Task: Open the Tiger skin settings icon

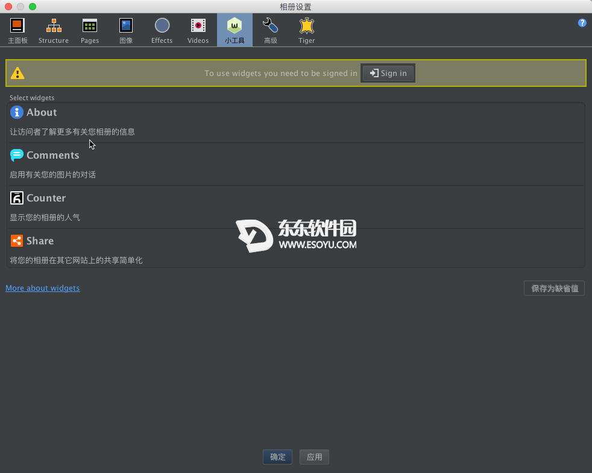Action: pos(307,26)
